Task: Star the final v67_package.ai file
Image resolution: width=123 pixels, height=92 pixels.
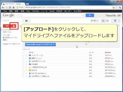Action: pyautogui.click(x=26, y=73)
